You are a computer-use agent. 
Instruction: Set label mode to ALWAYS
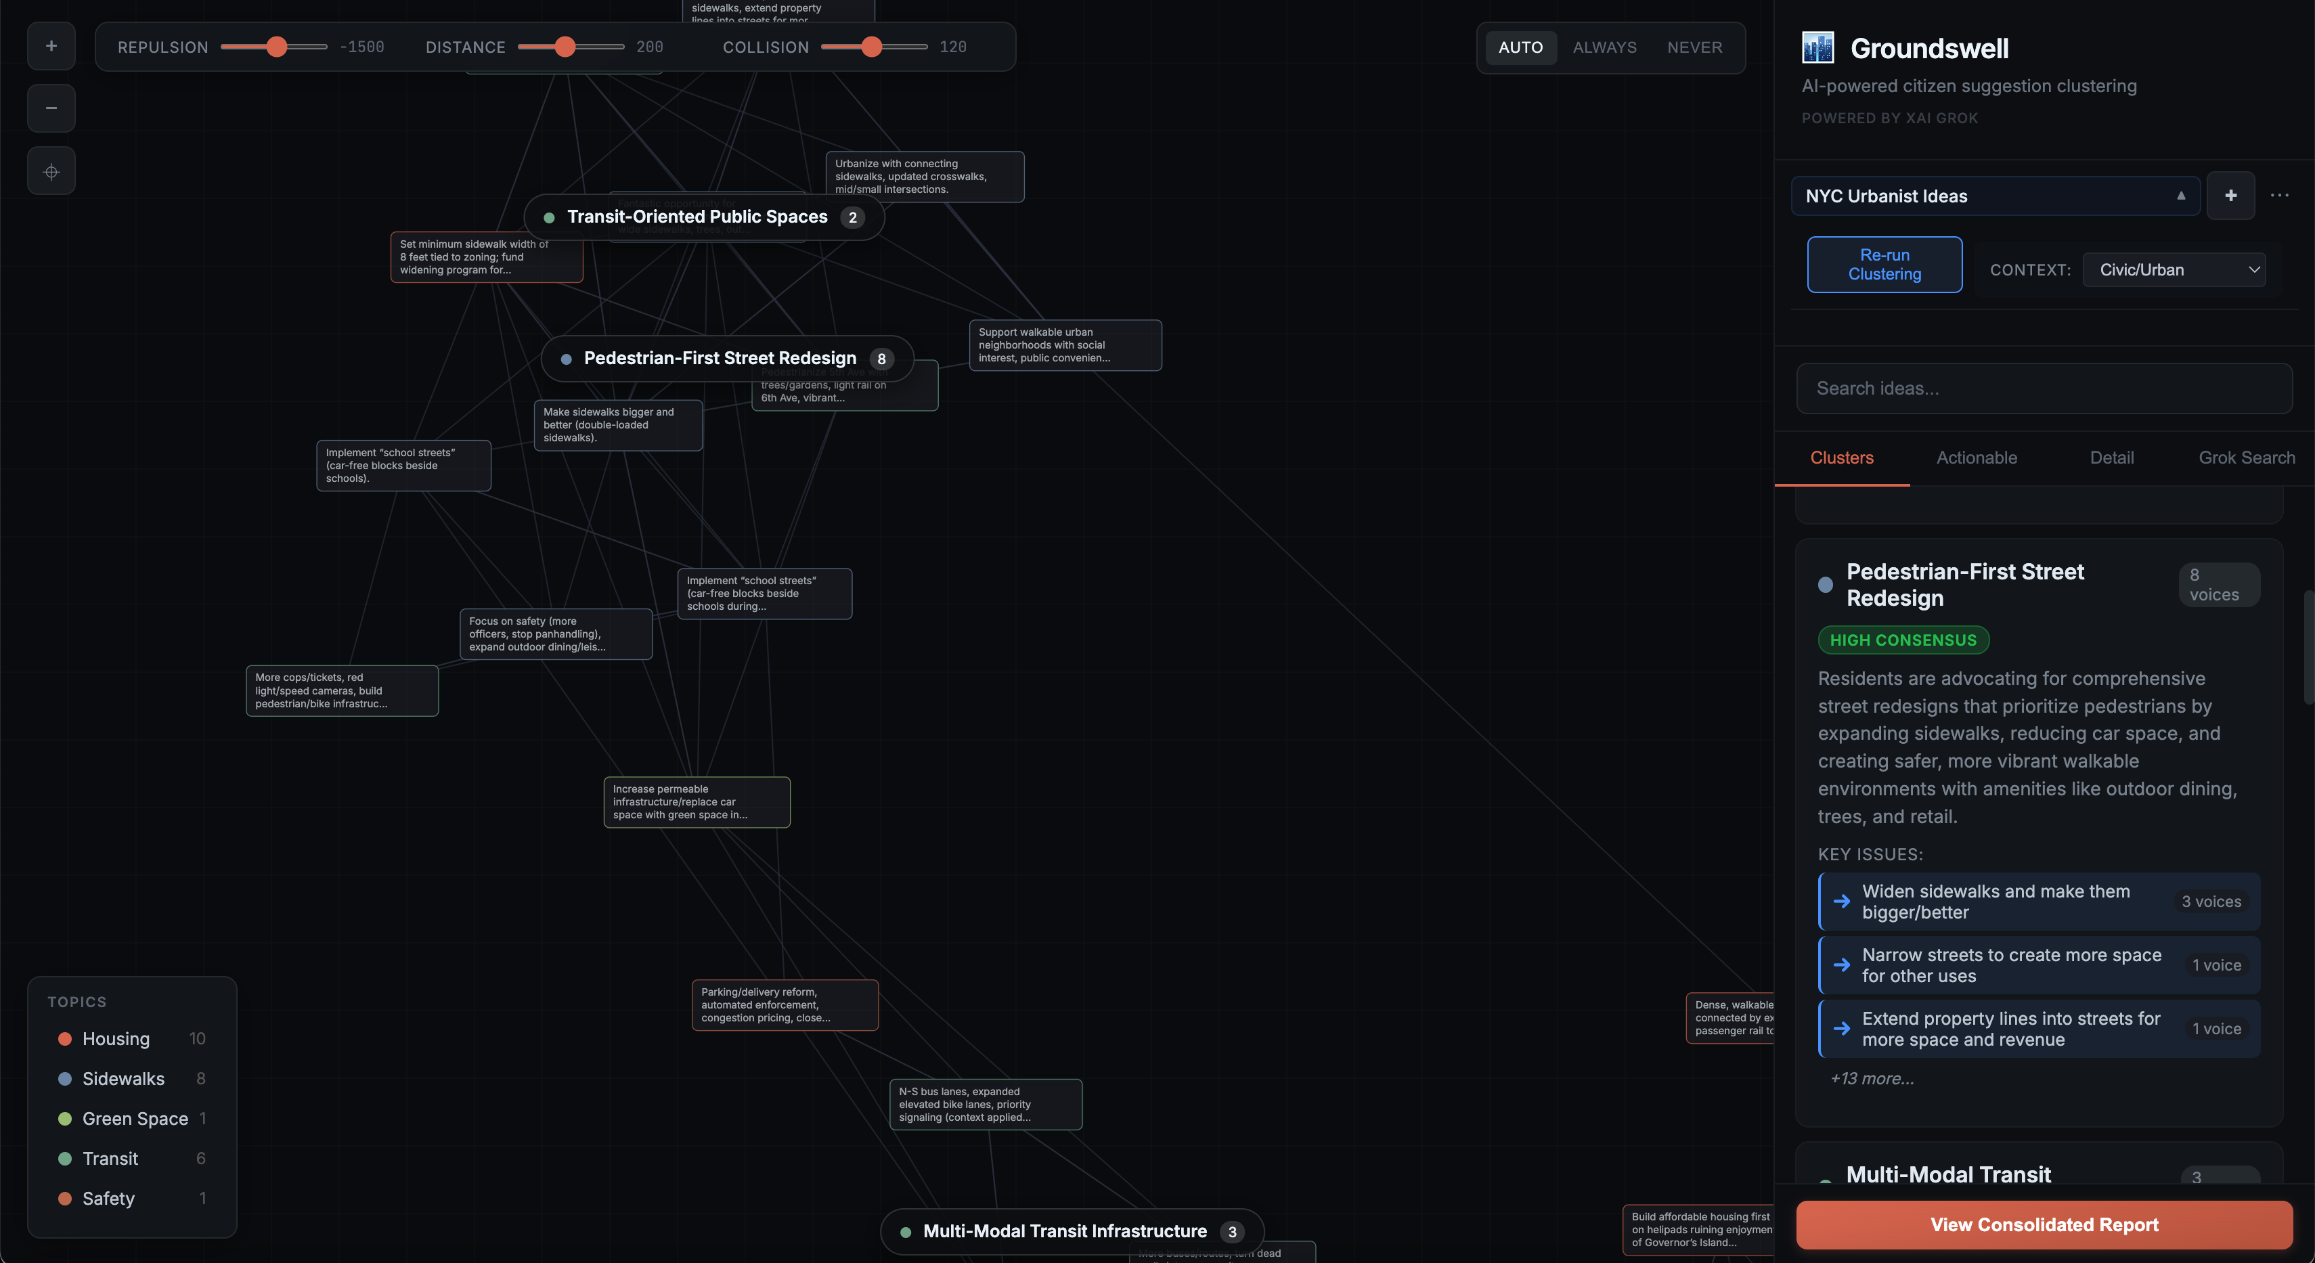(x=1604, y=47)
